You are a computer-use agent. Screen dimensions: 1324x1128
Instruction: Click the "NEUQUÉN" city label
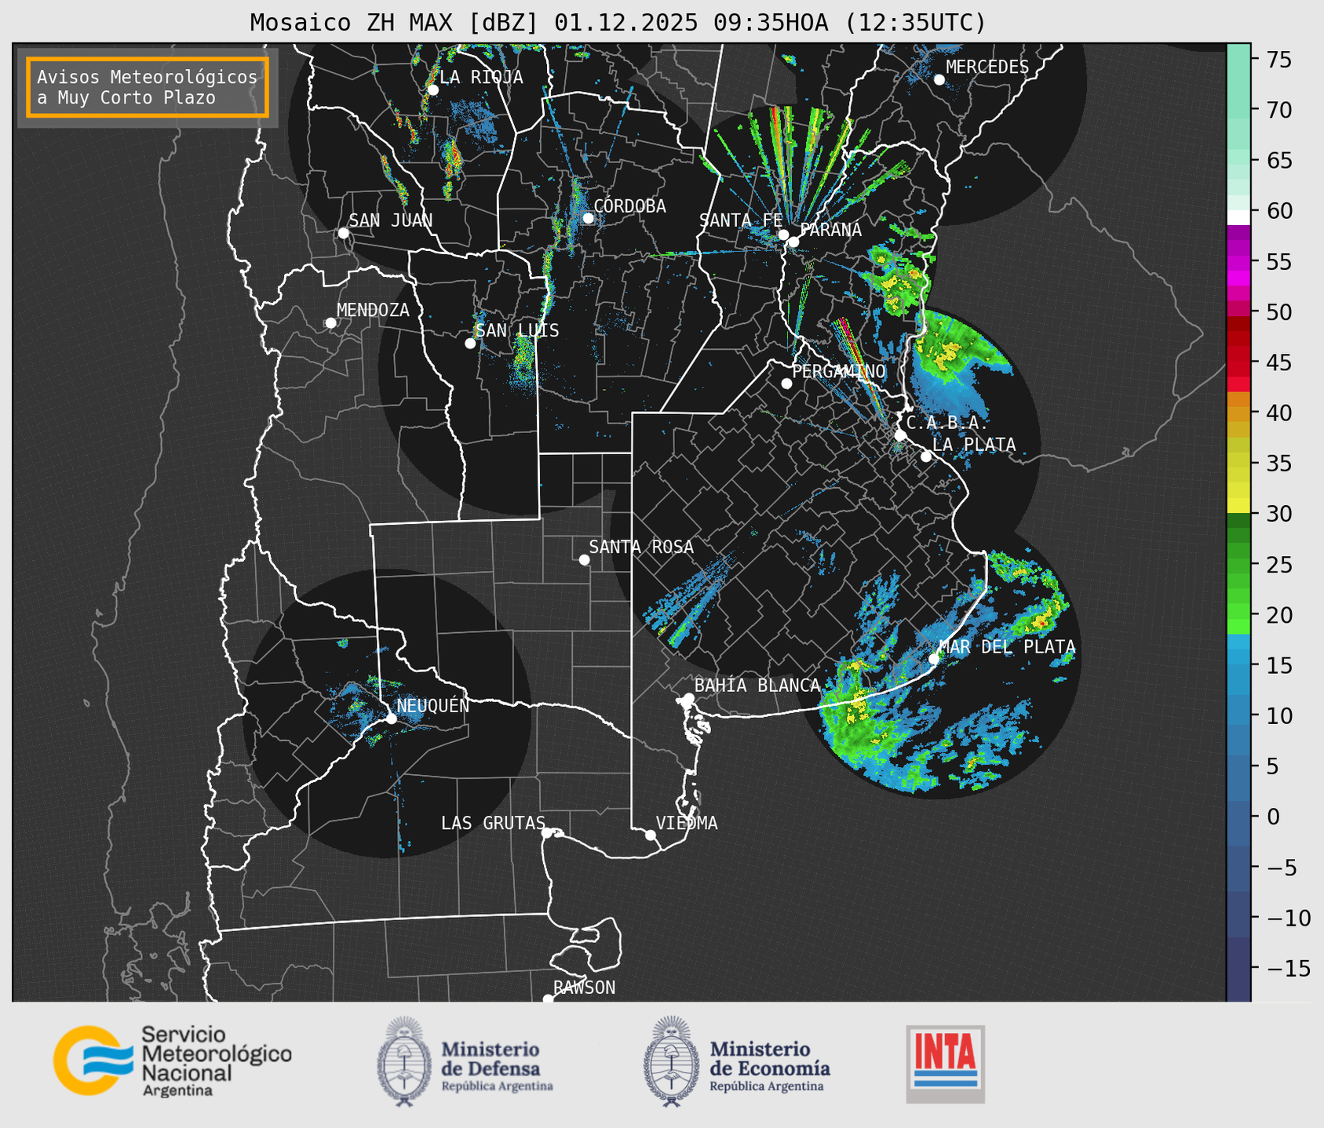pos(432,705)
